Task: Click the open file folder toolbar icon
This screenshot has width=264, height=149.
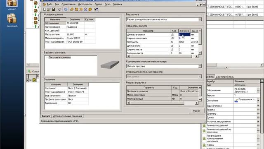Action: pyautogui.click(x=49, y=9)
